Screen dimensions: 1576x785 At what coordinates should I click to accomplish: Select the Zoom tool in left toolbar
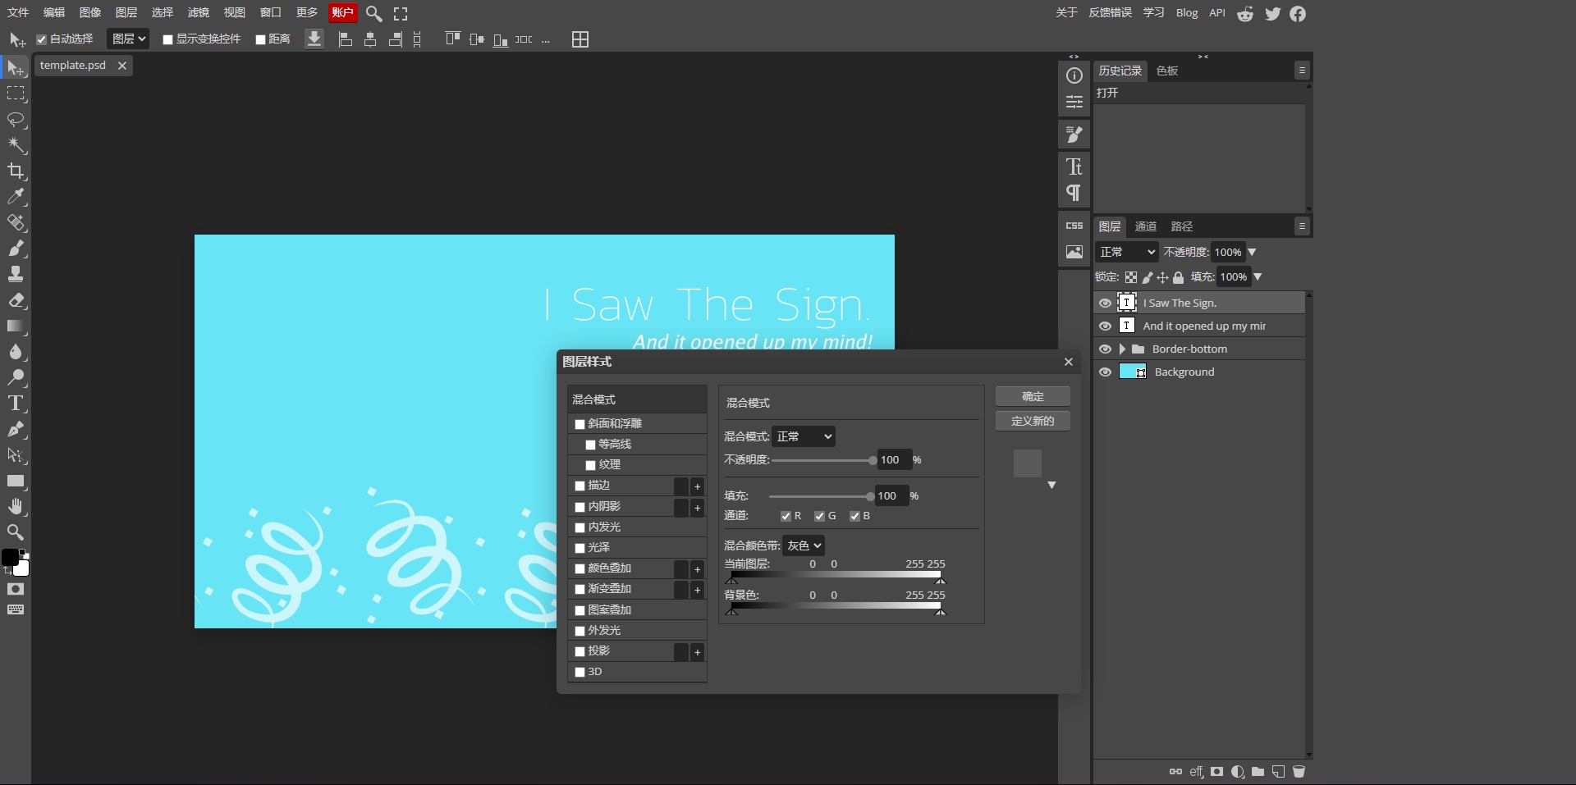(x=16, y=532)
